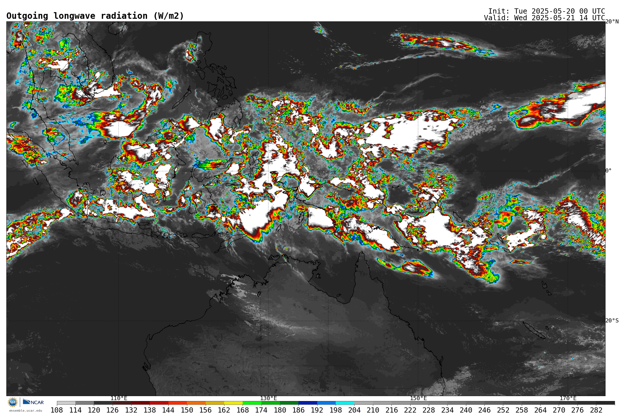Click the colorbar tick value 186
The height and width of the screenshot is (414, 624).
click(298, 410)
